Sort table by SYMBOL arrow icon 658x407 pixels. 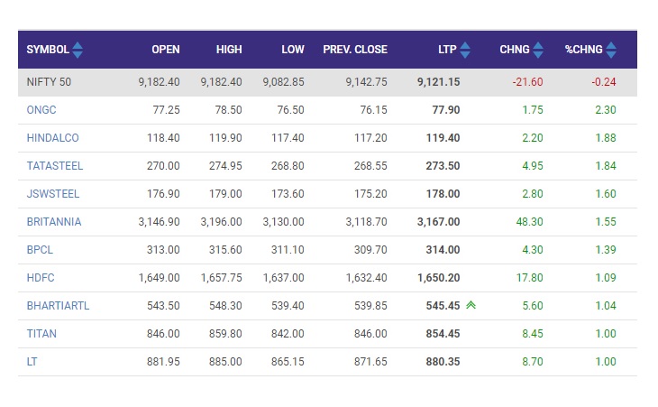[78, 50]
